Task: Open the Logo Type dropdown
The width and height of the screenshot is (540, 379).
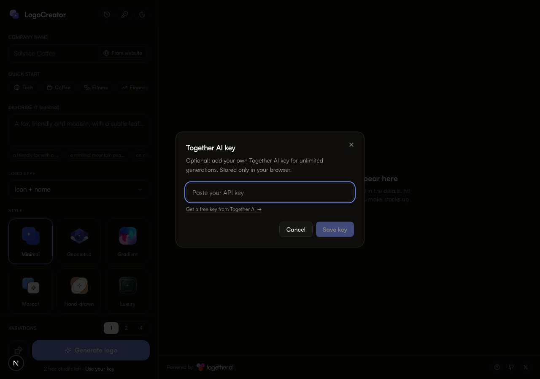Action: click(x=79, y=189)
